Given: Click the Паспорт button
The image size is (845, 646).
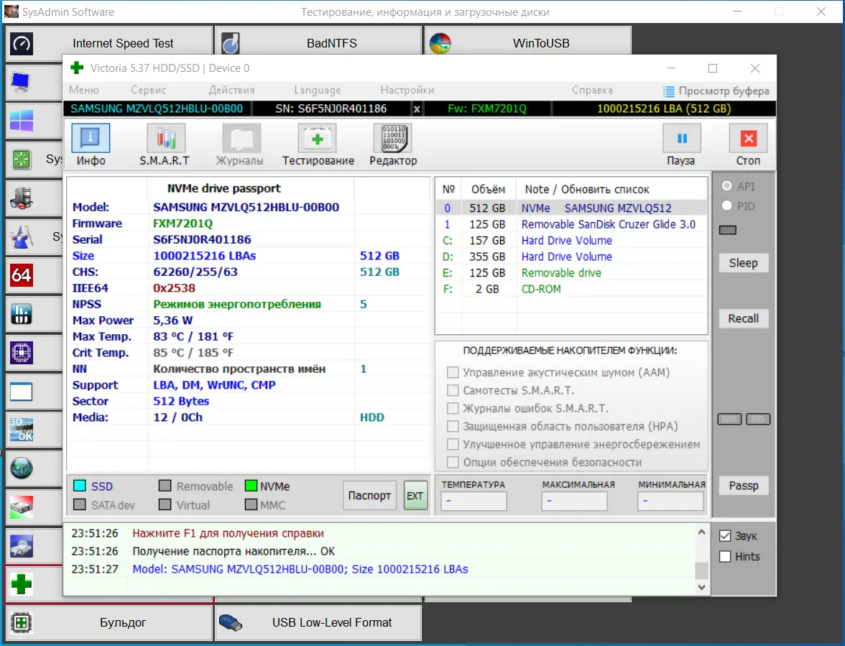Looking at the screenshot, I should click(x=369, y=495).
